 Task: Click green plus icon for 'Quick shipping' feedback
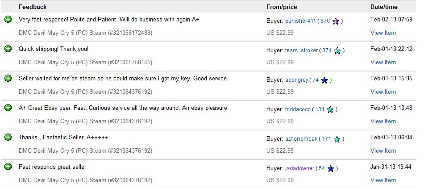(x=8, y=49)
